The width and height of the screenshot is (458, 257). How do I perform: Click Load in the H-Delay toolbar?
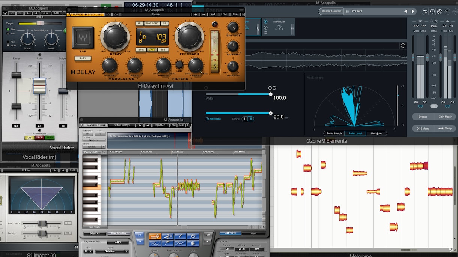click(x=224, y=15)
